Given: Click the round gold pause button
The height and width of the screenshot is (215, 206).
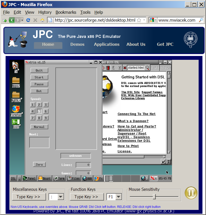Looking at the screenshot, I should tap(191, 193).
